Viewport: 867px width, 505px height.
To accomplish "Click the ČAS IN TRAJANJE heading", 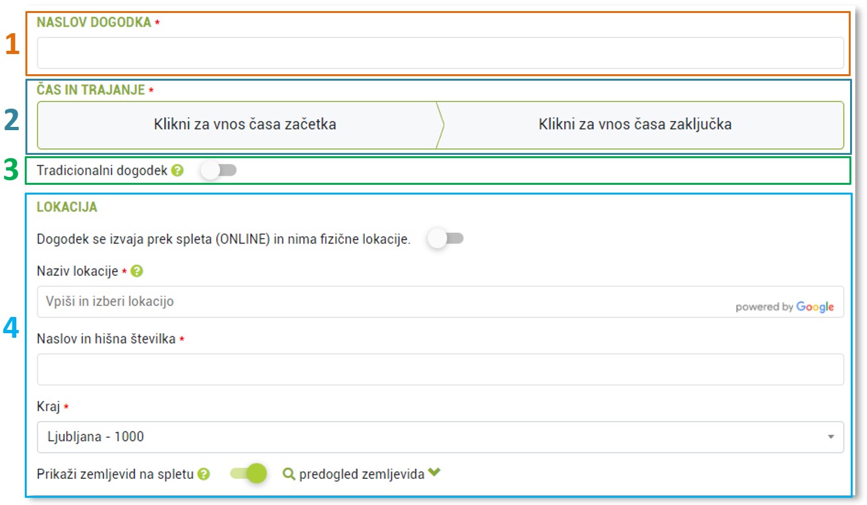I will (91, 90).
